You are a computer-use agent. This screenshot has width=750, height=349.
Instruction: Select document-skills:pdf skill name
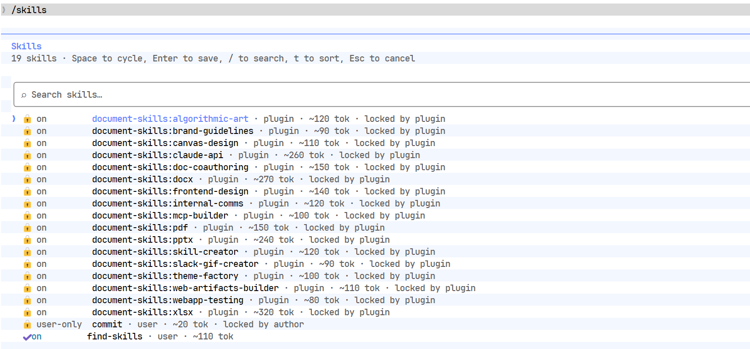click(x=140, y=228)
